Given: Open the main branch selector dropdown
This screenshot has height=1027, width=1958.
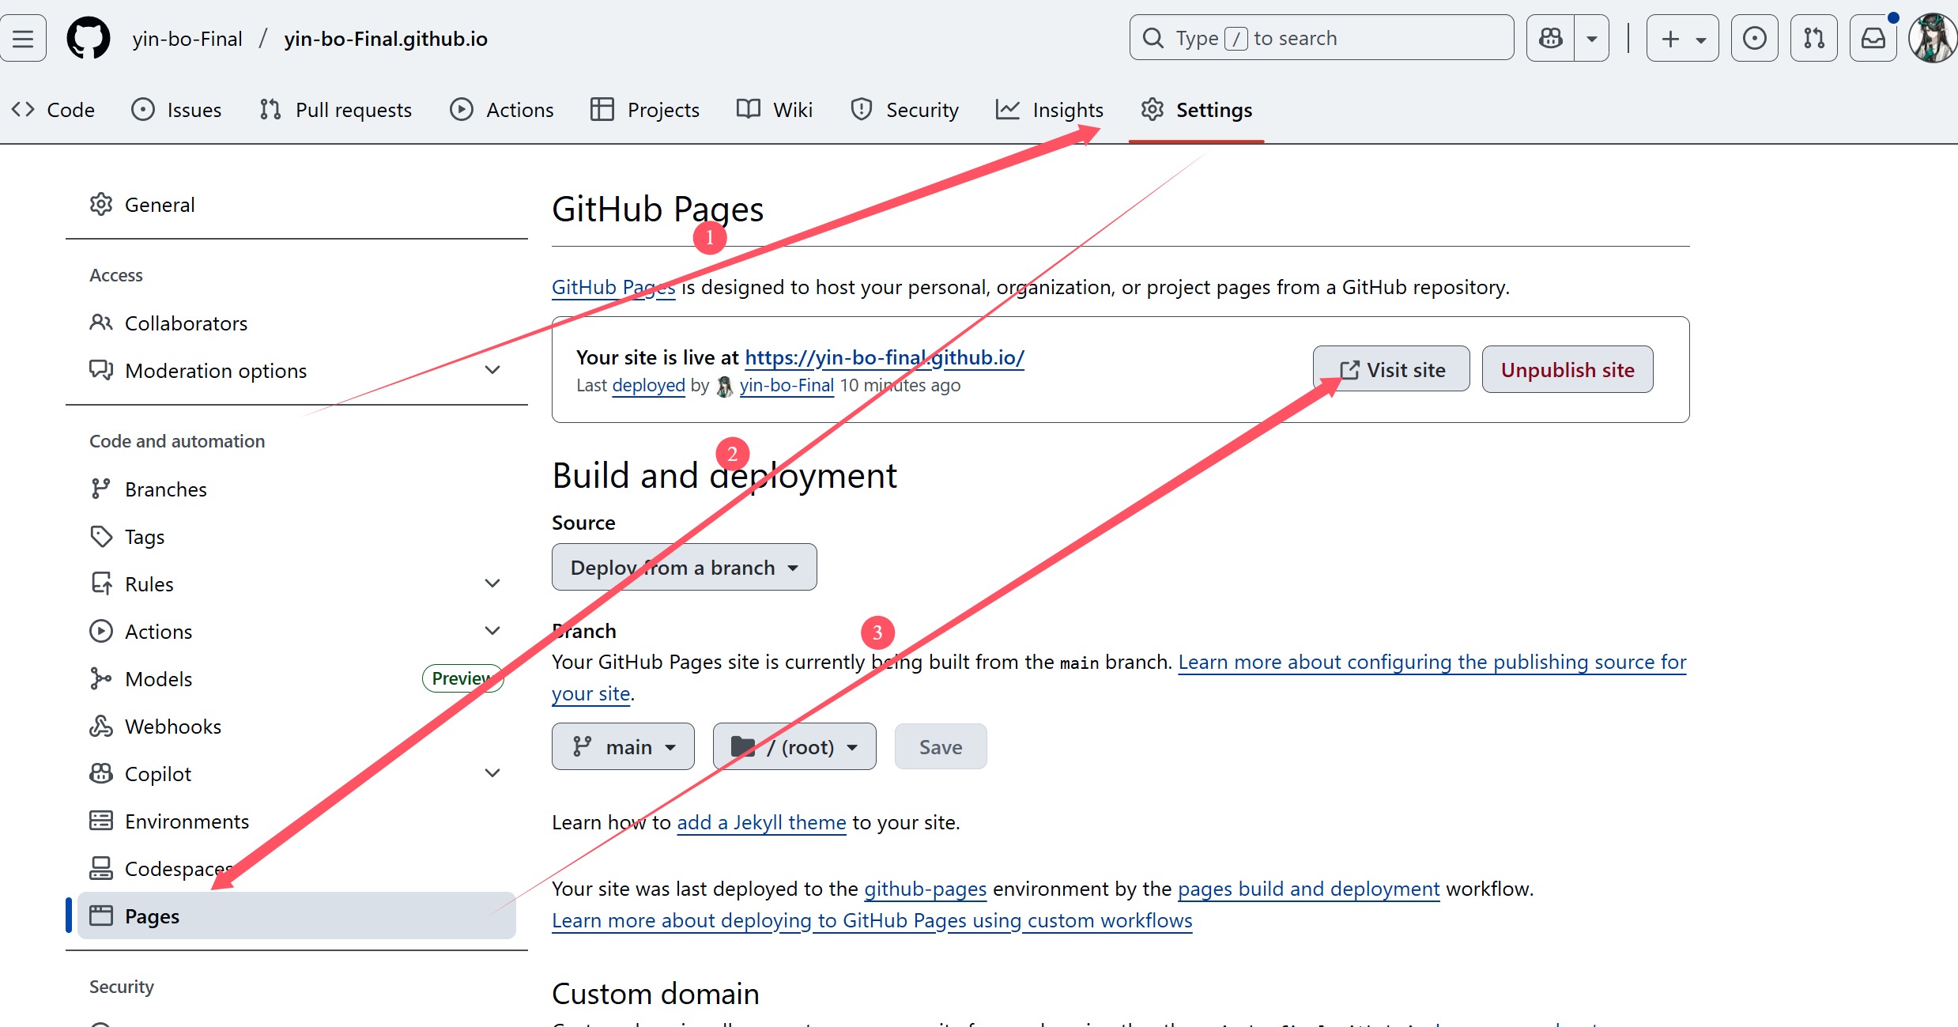Looking at the screenshot, I should pos(623,746).
